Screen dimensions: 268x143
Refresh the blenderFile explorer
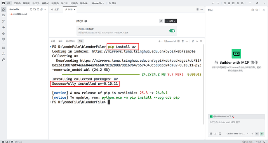pos(38,9)
